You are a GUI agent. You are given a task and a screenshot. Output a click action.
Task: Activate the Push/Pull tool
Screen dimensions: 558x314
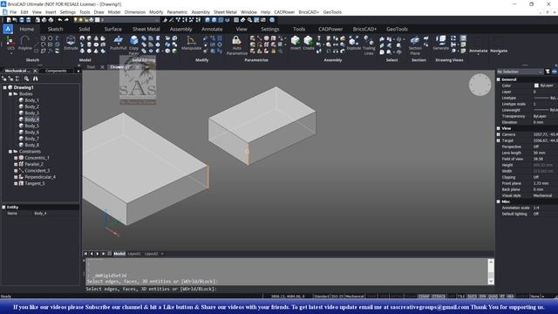pos(119,43)
